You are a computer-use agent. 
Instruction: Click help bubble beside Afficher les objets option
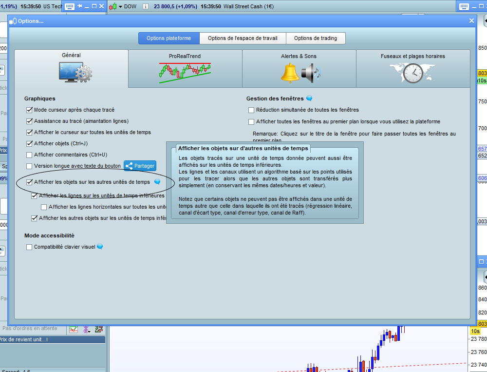pyautogui.click(x=157, y=182)
